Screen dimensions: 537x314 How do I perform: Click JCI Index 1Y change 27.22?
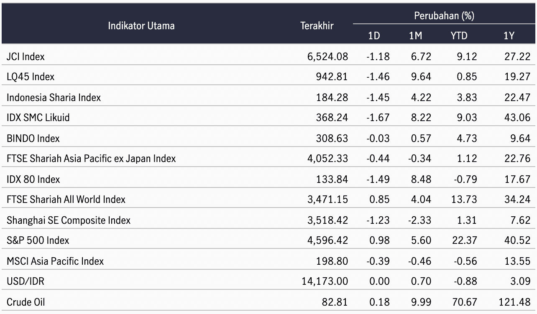[x=518, y=56]
